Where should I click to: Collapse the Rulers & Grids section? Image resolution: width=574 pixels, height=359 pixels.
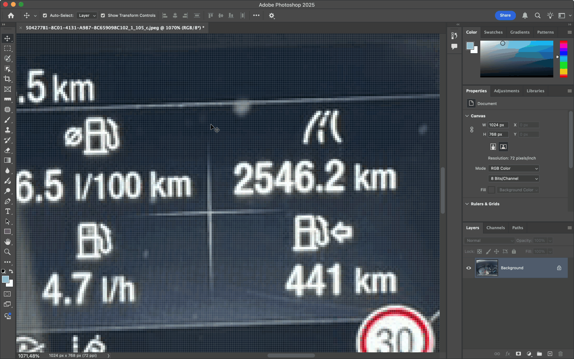(467, 204)
